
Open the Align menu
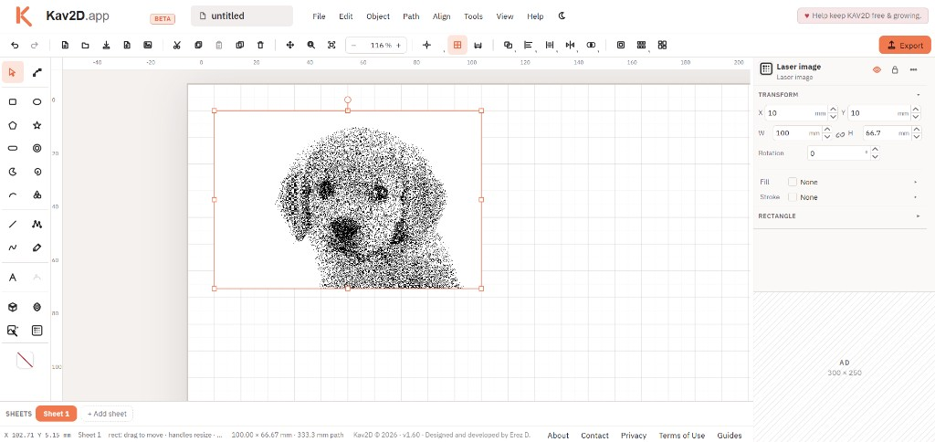(x=442, y=16)
